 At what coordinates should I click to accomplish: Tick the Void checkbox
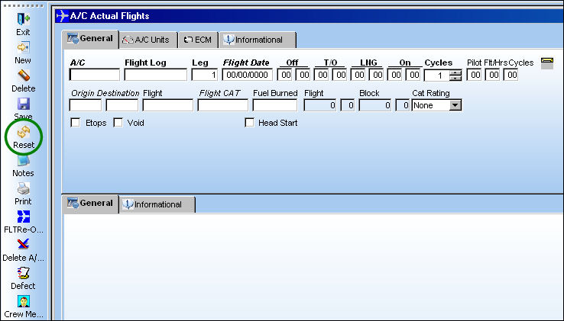tap(118, 123)
